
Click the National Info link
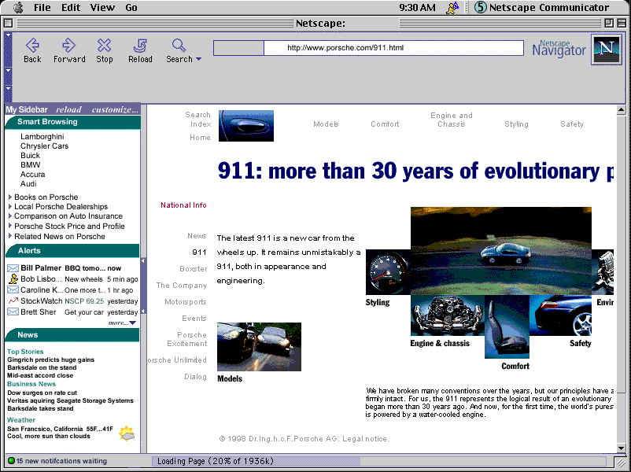click(183, 205)
